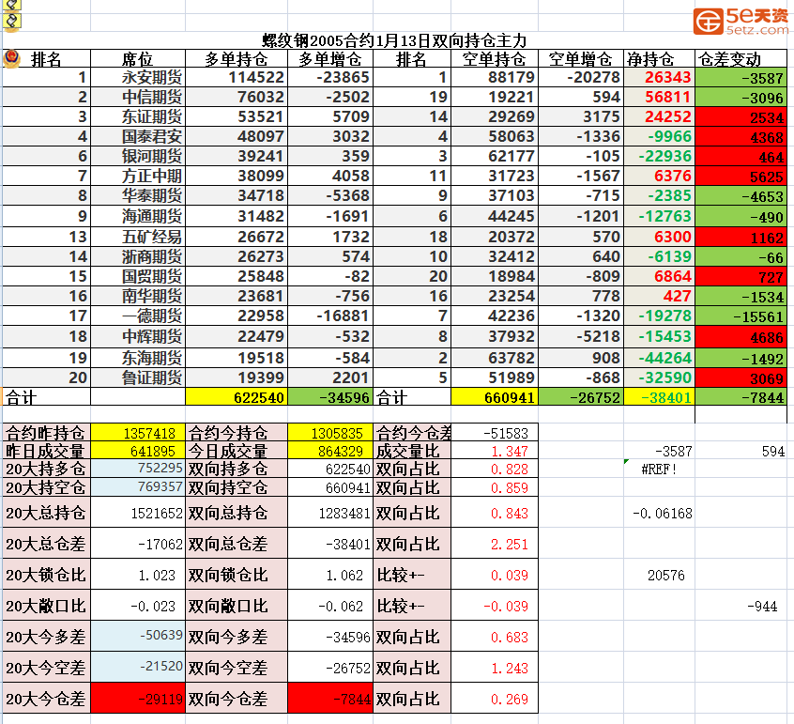794x724 pixels.
Task: Select the red cell showing 4686
Action: 741,336
